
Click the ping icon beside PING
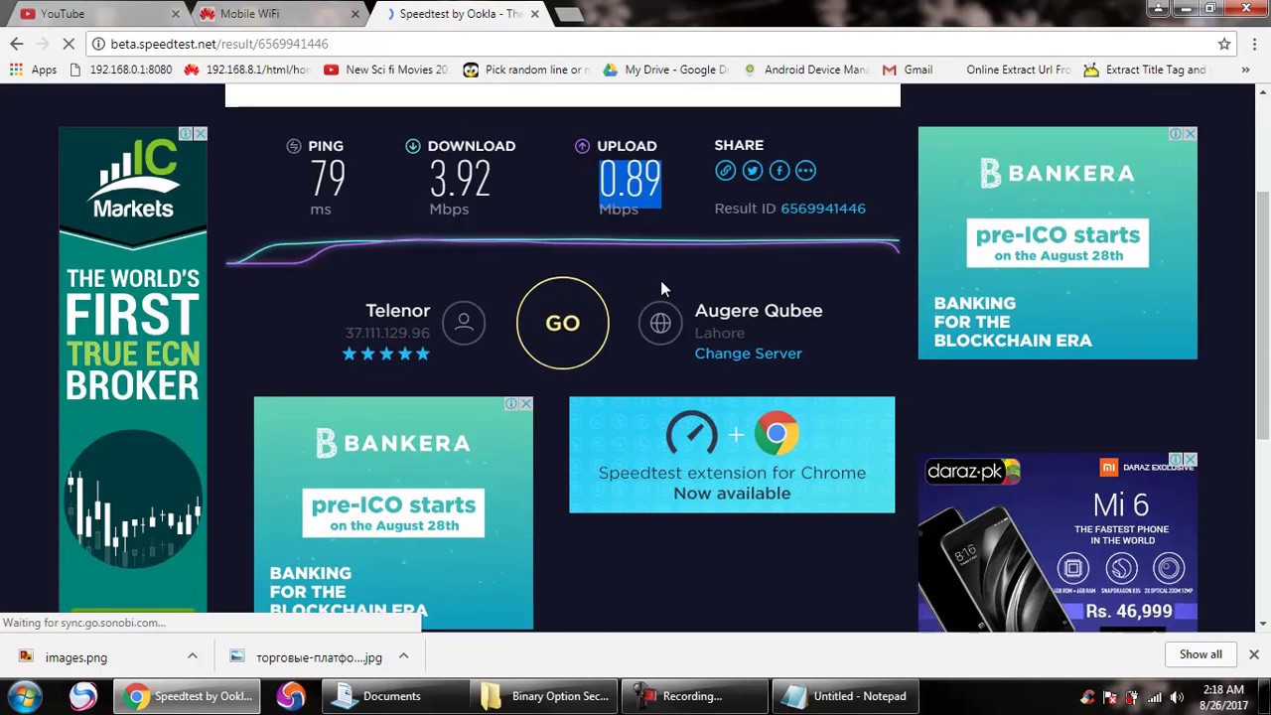[x=294, y=146]
